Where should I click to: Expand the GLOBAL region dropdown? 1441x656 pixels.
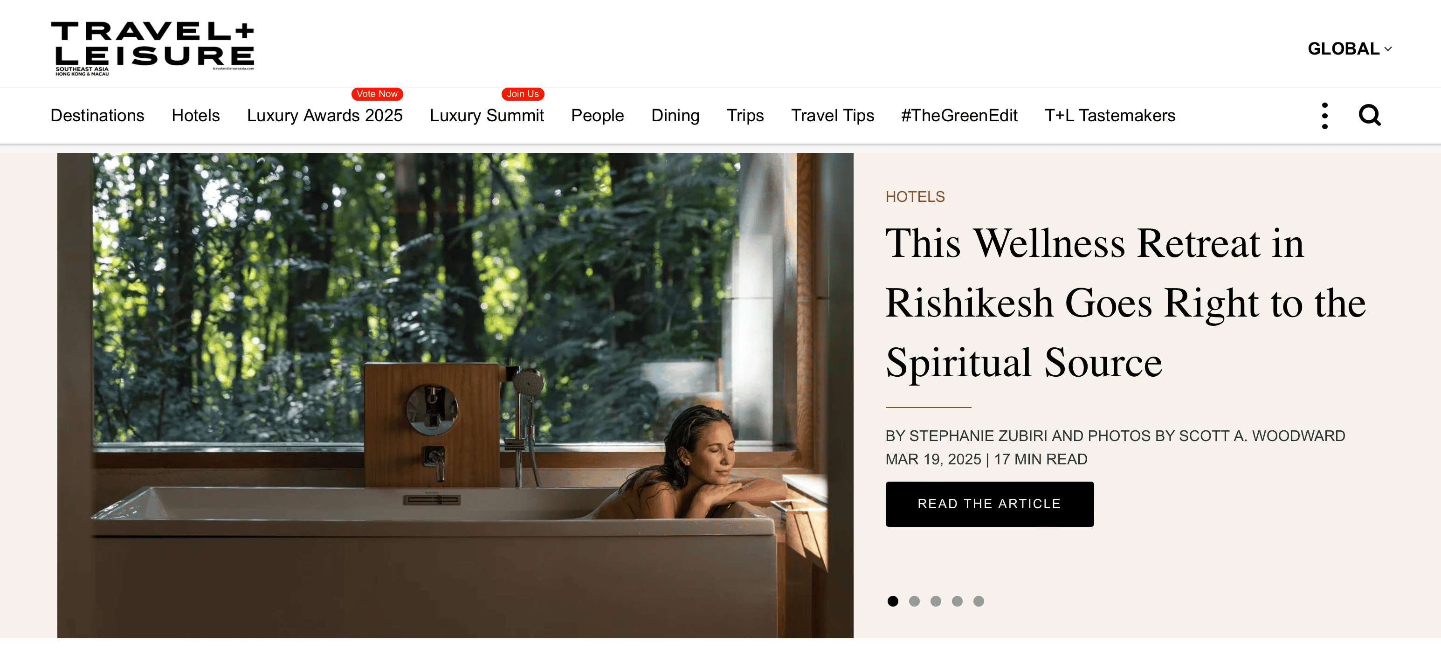coord(1350,48)
